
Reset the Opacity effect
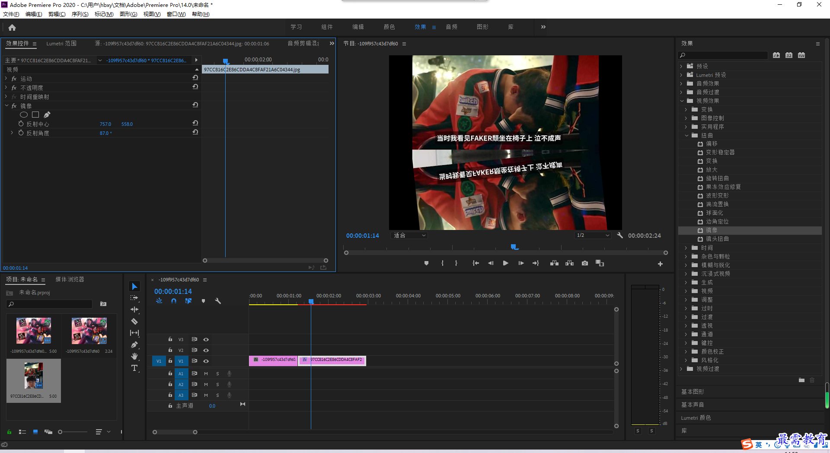[x=195, y=87]
